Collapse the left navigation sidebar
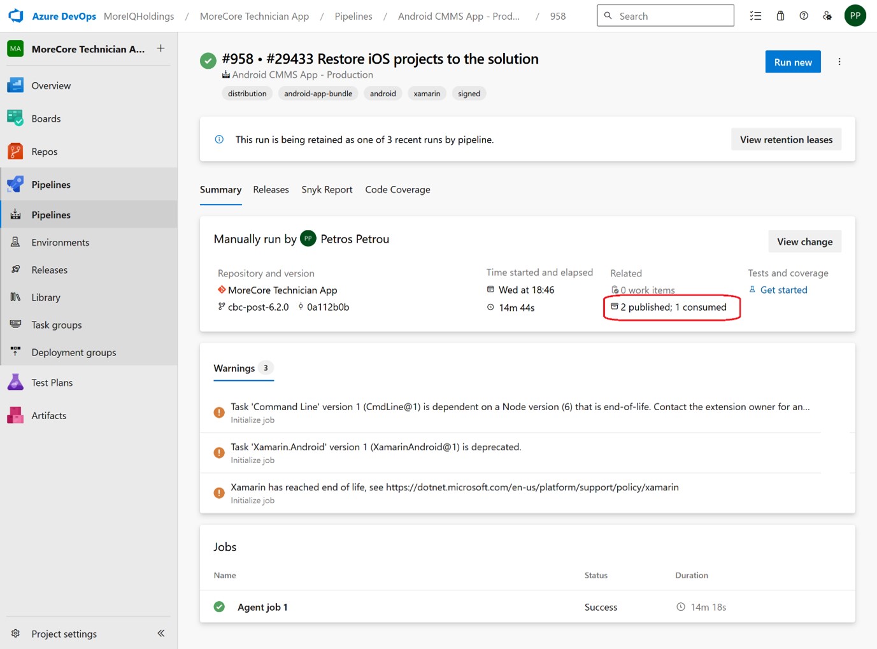The height and width of the screenshot is (649, 877). pyautogui.click(x=161, y=633)
